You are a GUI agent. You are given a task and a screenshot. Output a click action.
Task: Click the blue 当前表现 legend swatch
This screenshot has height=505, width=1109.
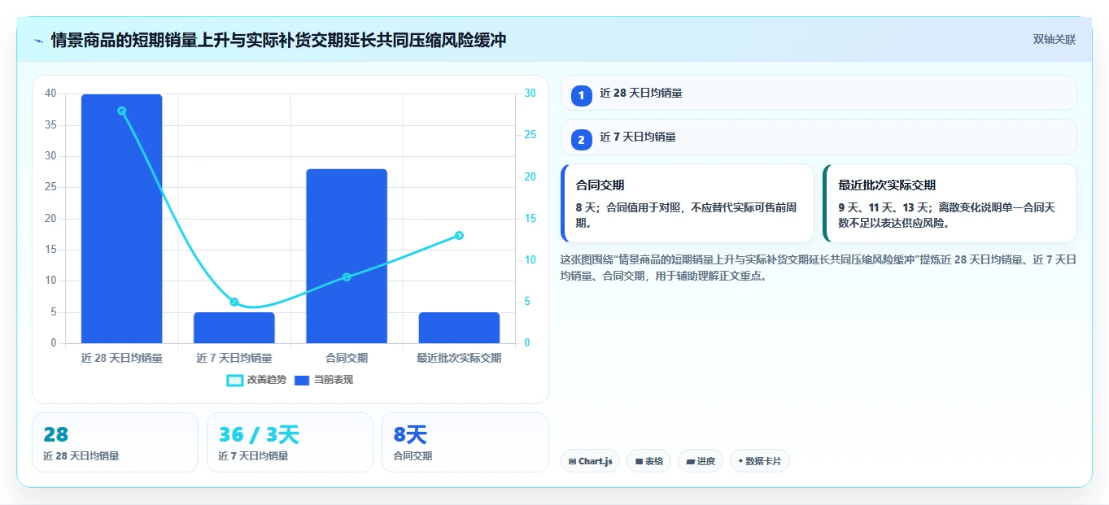point(302,380)
